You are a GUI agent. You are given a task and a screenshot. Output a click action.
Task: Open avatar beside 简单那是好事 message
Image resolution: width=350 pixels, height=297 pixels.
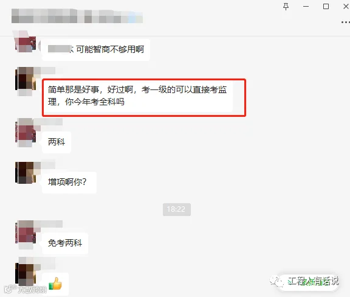[x=26, y=79]
